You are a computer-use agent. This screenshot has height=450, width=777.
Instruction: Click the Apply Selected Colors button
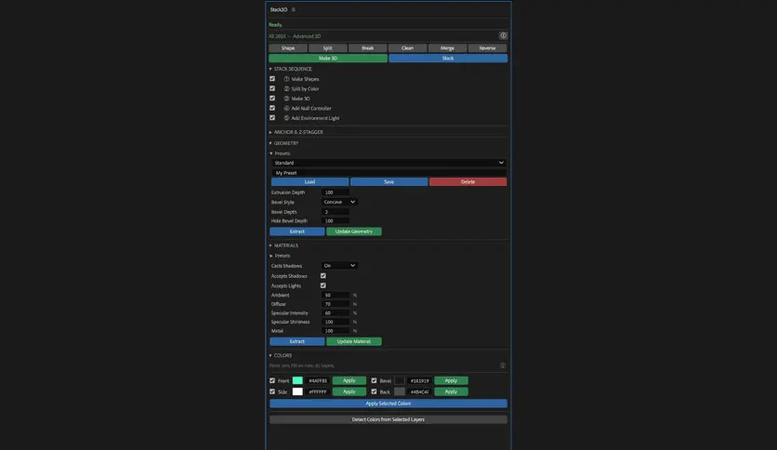(388, 404)
